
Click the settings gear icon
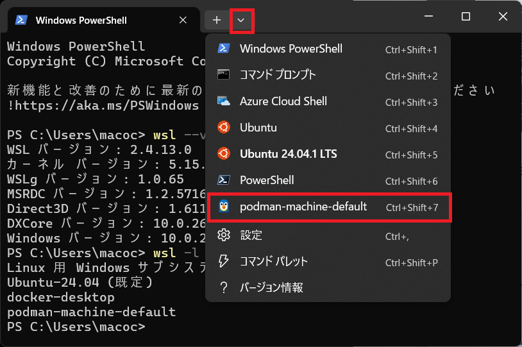click(223, 235)
